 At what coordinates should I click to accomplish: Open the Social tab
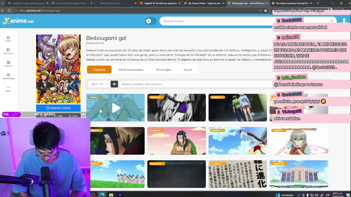[188, 69]
